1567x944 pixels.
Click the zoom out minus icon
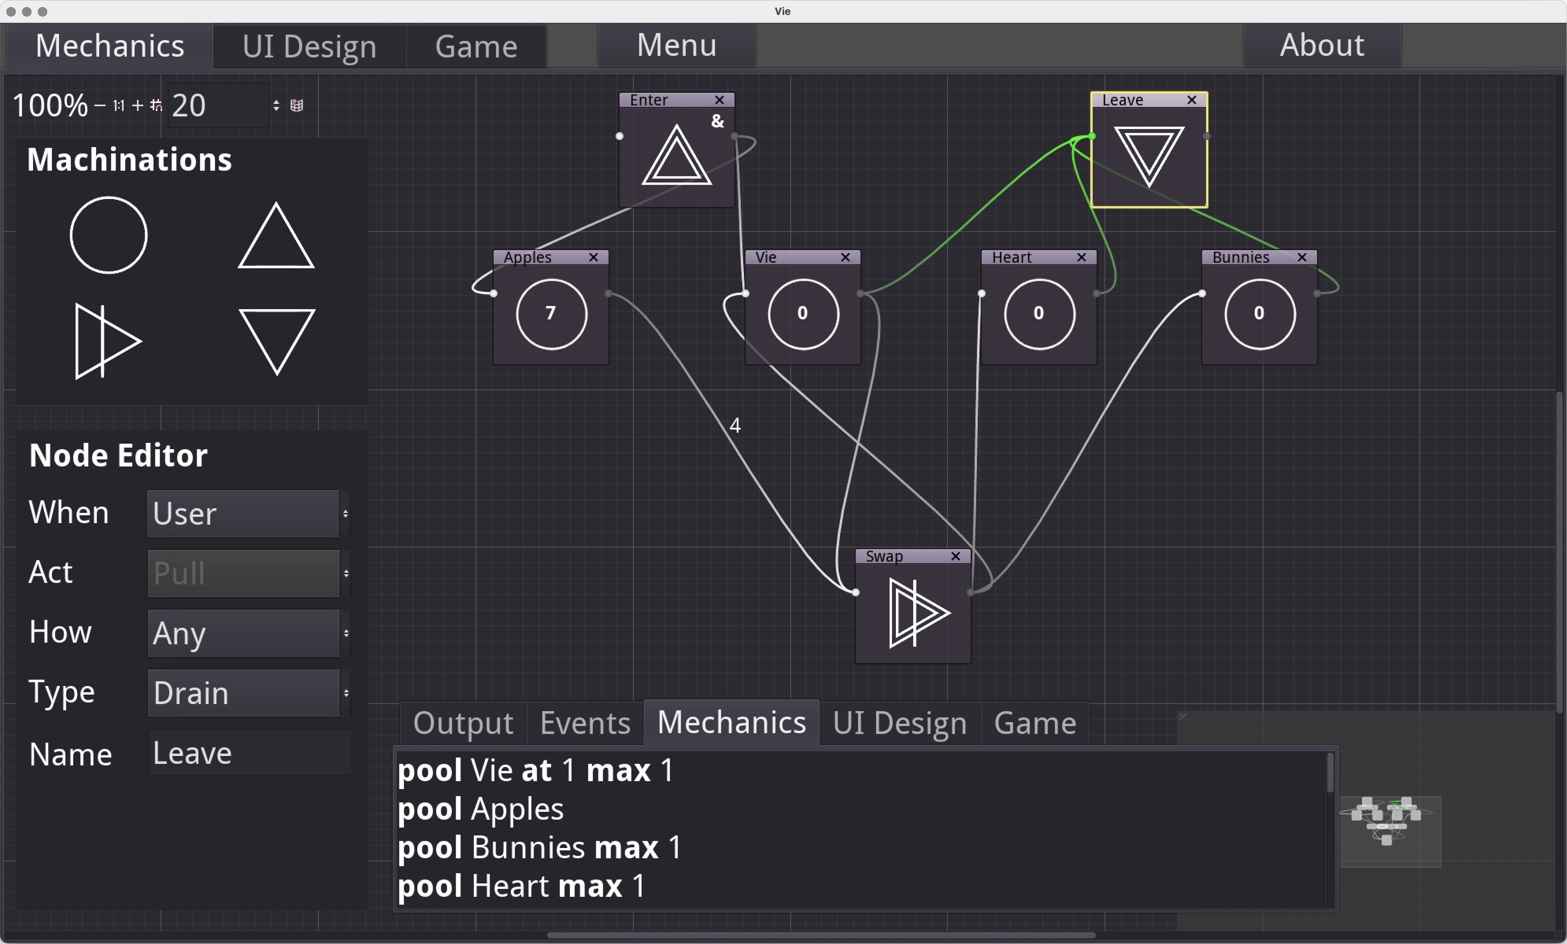[x=100, y=105]
